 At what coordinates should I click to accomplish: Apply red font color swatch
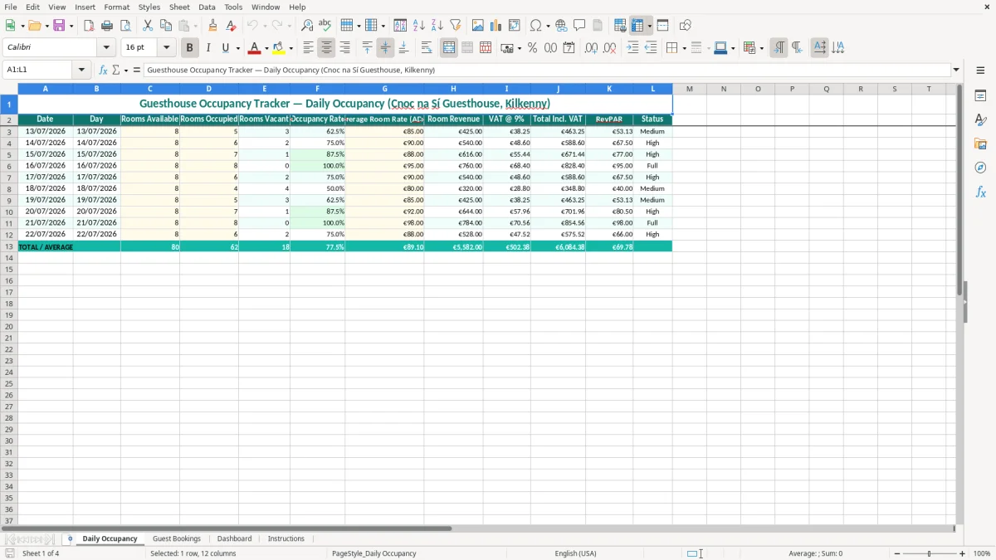pos(256,48)
